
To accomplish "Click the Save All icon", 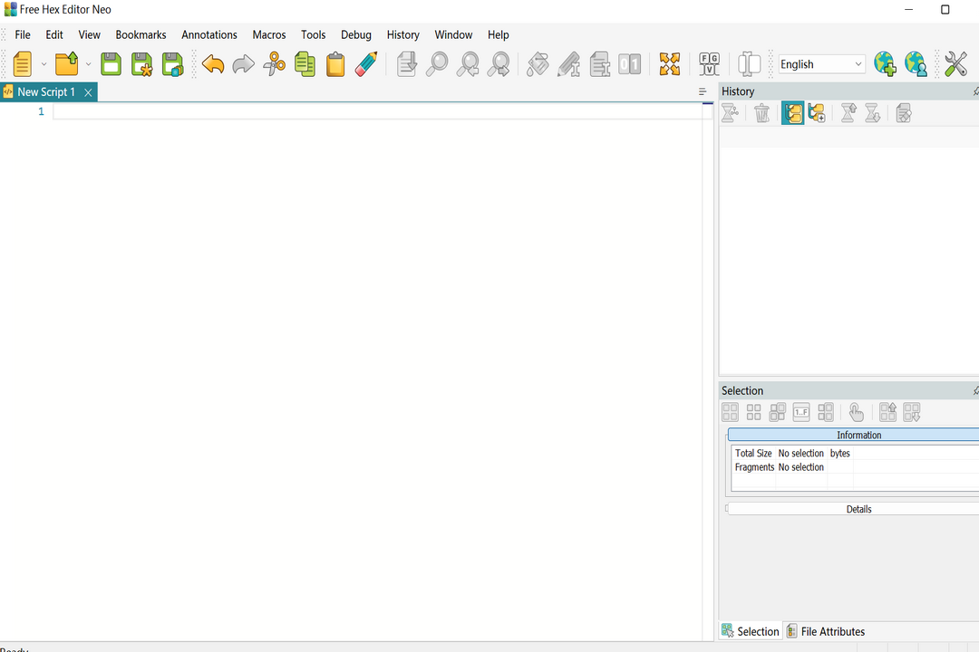I will pos(172,64).
